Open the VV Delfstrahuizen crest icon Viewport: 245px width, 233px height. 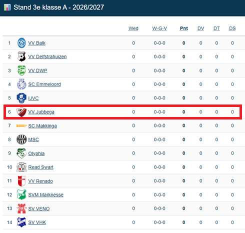click(x=21, y=56)
